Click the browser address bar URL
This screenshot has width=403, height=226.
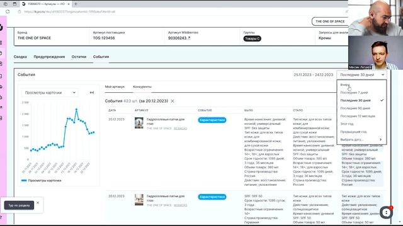[70, 11]
